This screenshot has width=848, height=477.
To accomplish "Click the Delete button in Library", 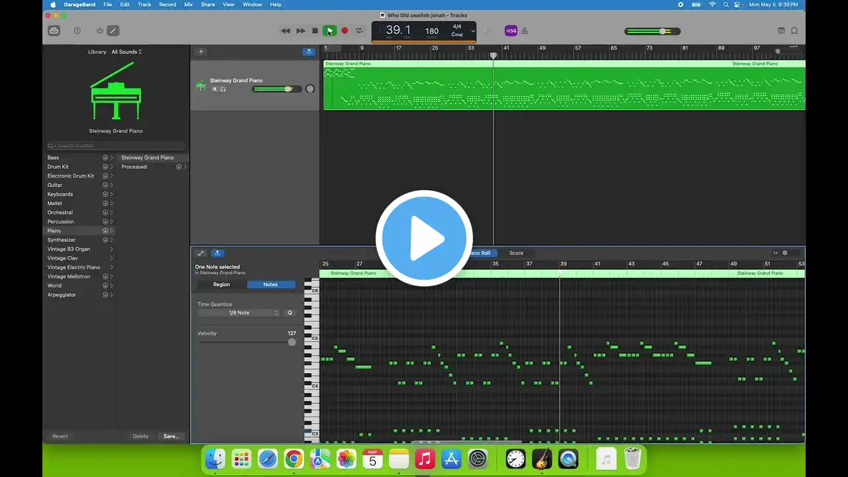I will pyautogui.click(x=140, y=436).
